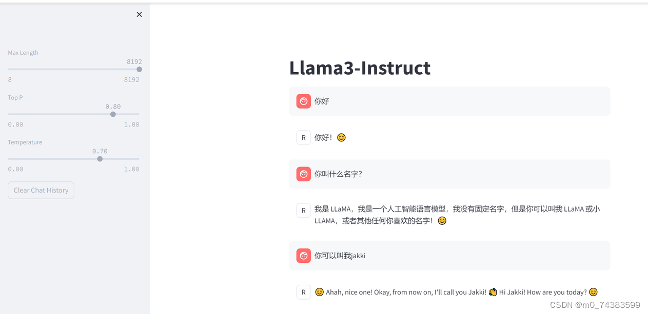Screen dimensions: 648x314
Task: Click the user avatar beside "你可以叫我jakki"
Action: pyautogui.click(x=303, y=256)
